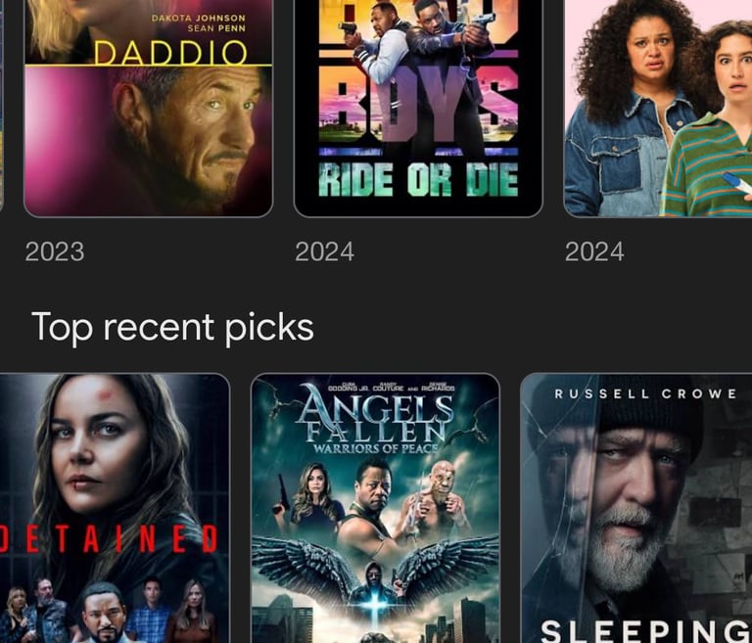
Task: Click the Top recent picks heading
Action: [172, 328]
